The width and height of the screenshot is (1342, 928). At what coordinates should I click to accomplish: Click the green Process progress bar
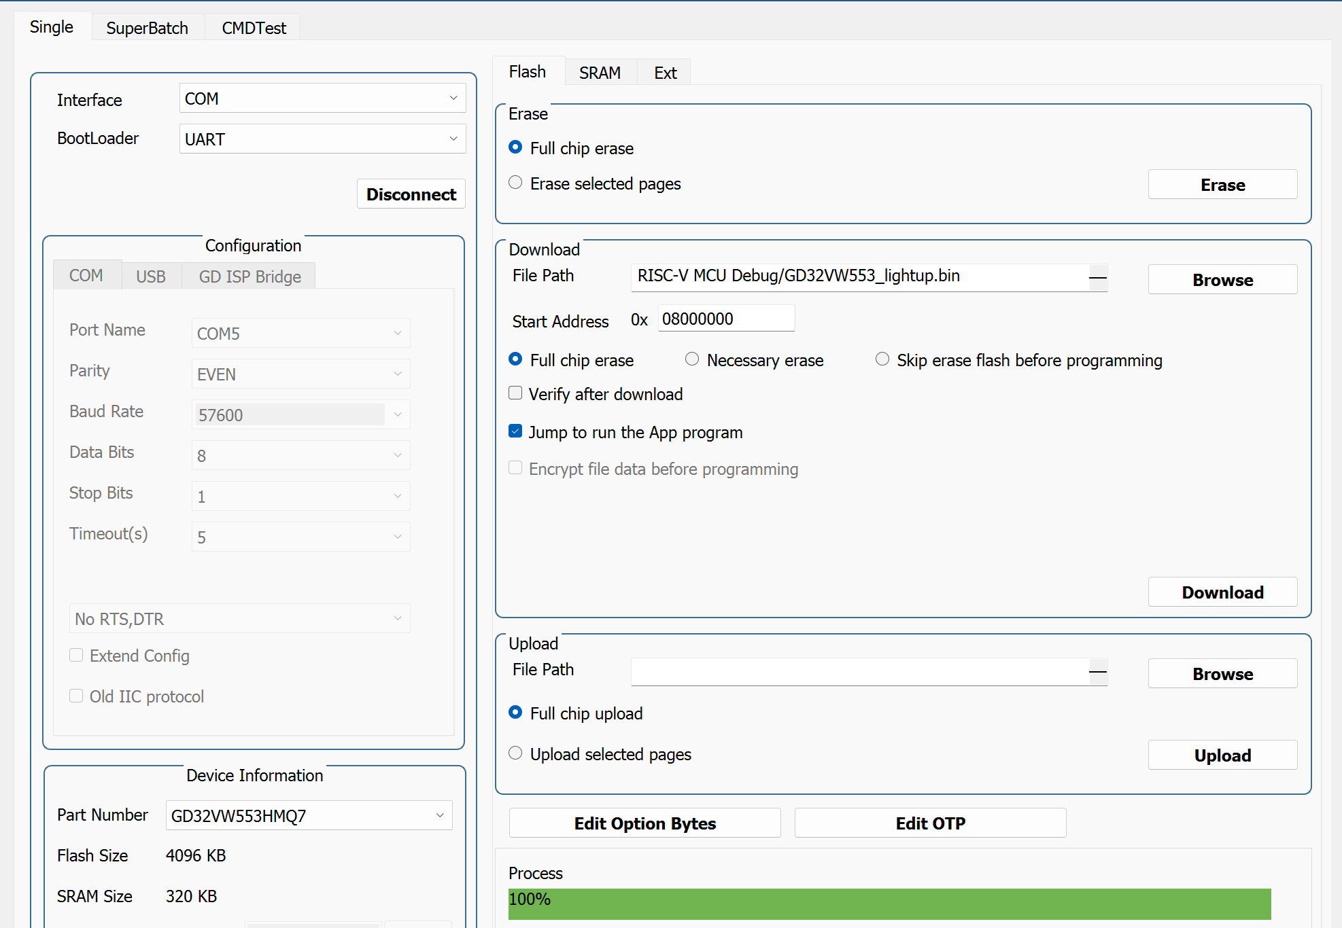coord(889,904)
